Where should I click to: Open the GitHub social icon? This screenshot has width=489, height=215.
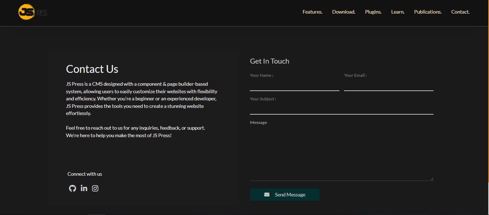click(73, 188)
